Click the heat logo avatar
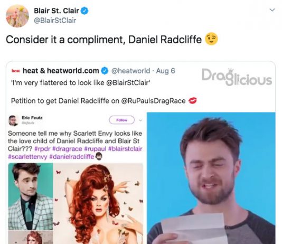This screenshot has height=244, width=282. coord(16,71)
